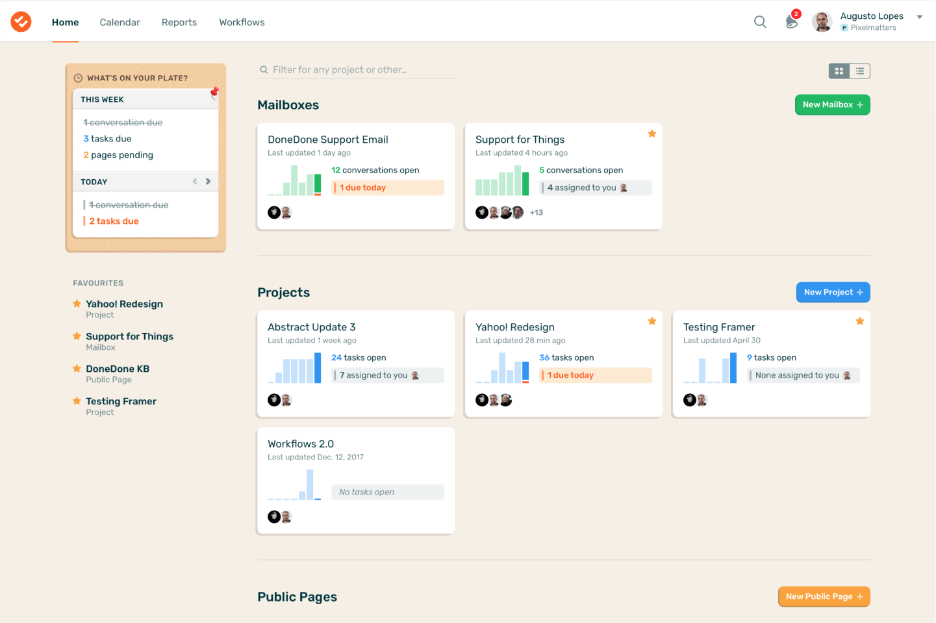This screenshot has width=936, height=623.
Task: Open notifications bell with red badge
Action: point(792,21)
